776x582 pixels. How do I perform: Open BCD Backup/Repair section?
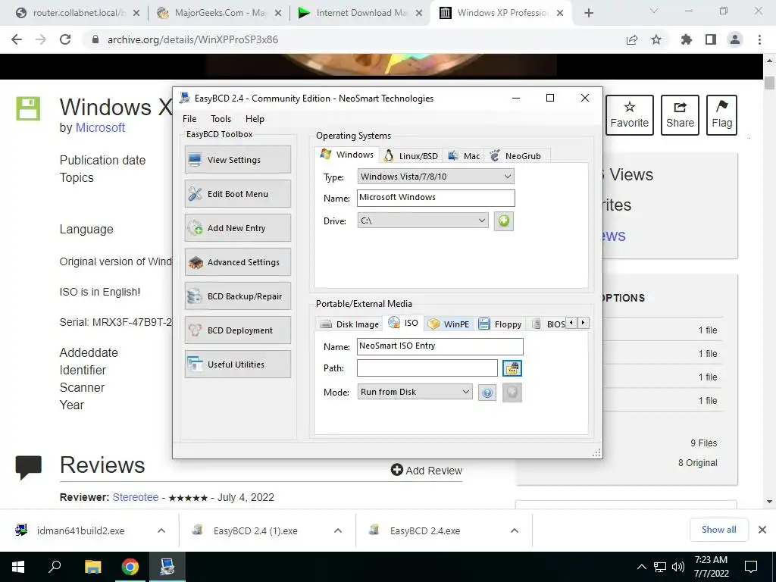tap(237, 296)
